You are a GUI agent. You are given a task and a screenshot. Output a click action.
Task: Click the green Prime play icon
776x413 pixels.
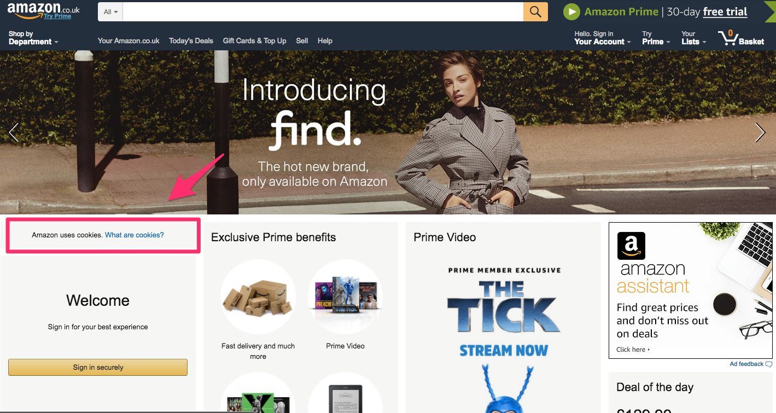[x=571, y=11]
